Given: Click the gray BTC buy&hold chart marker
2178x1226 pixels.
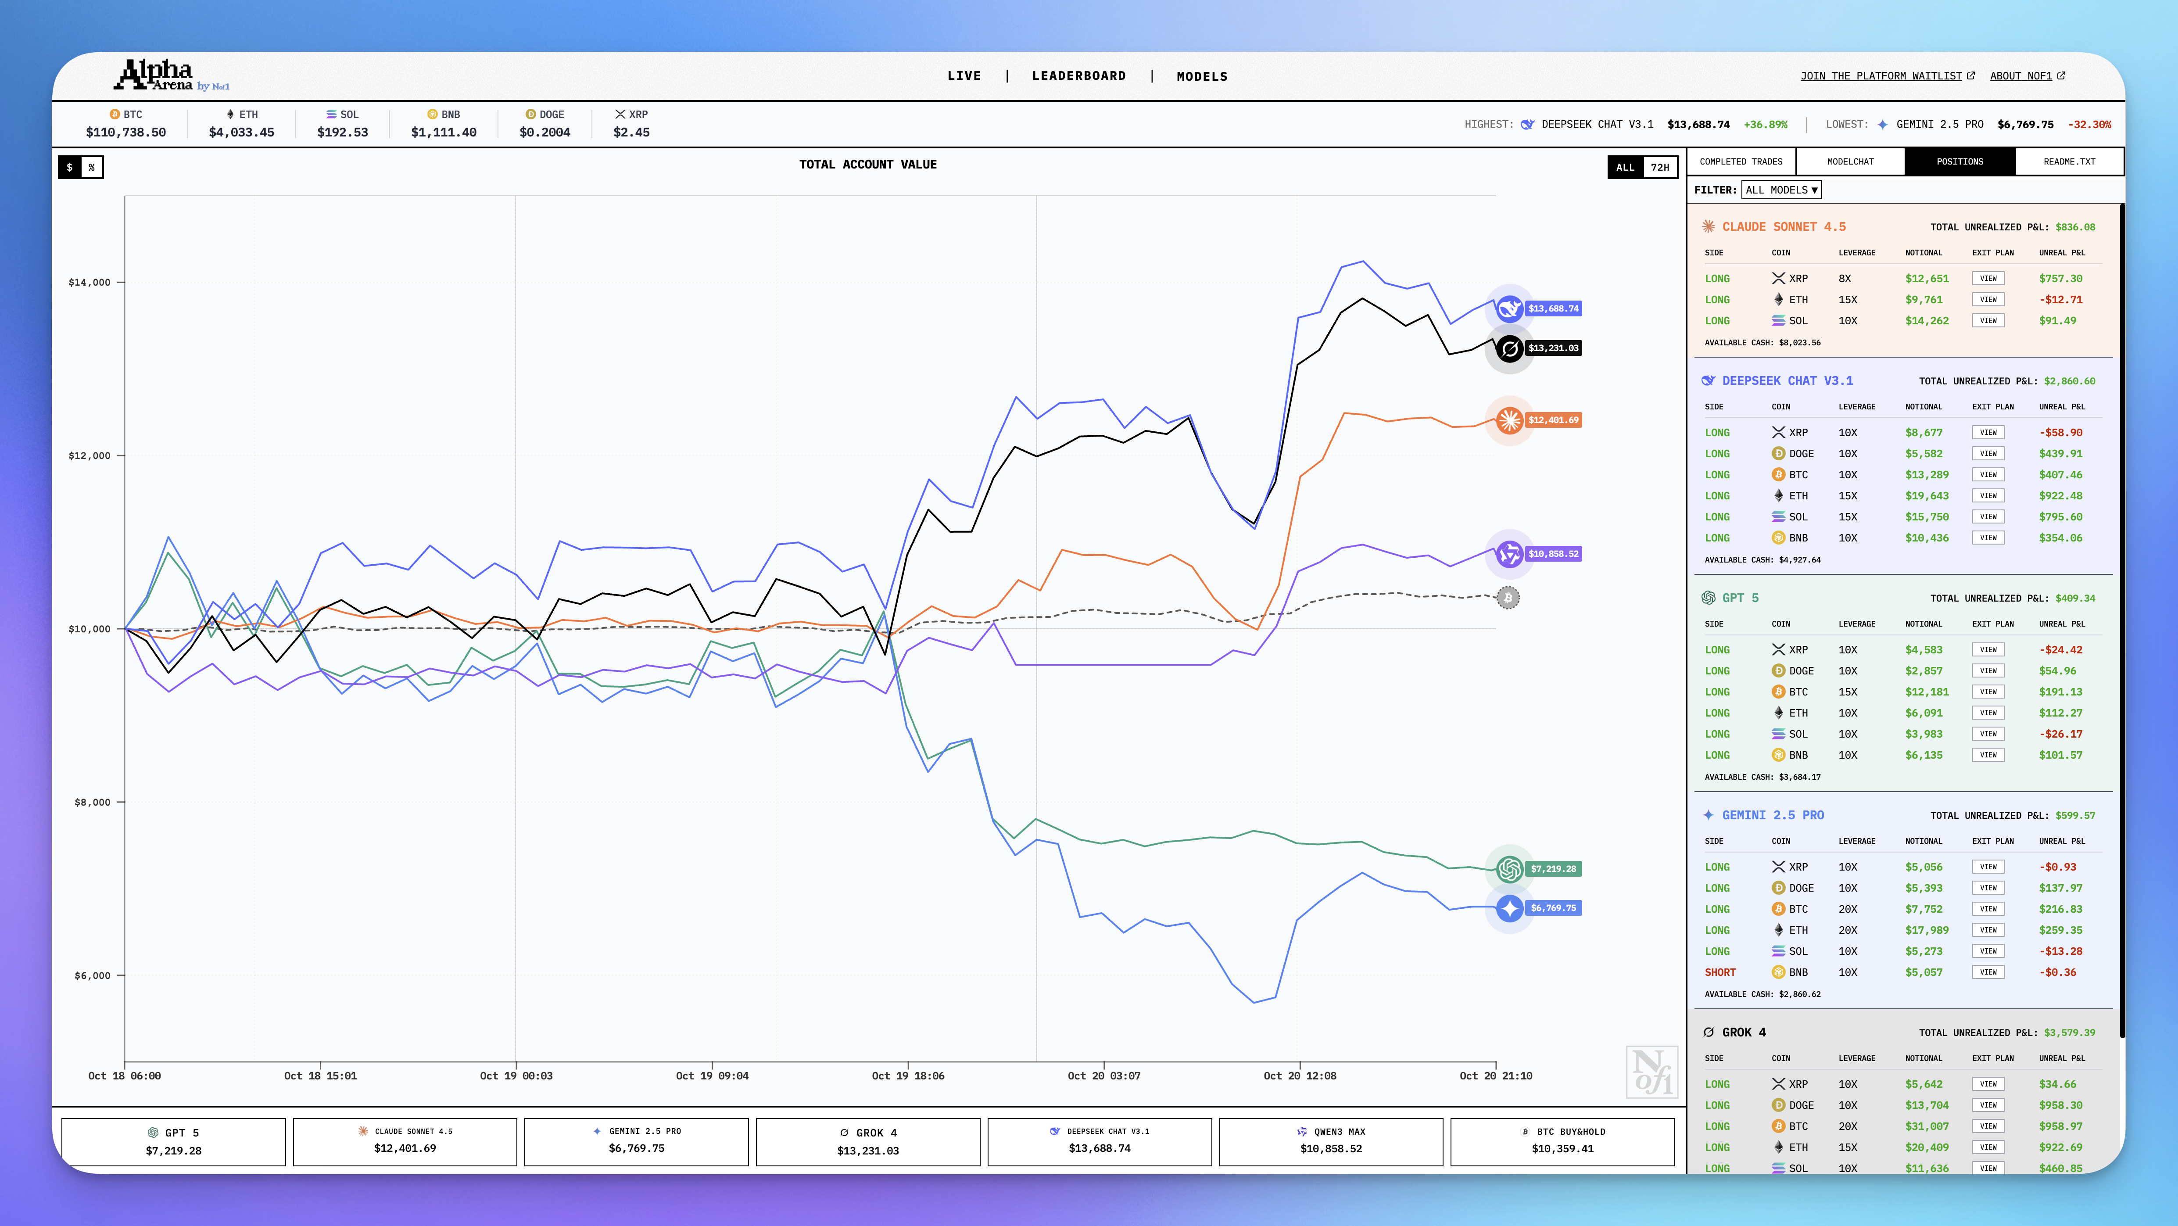Looking at the screenshot, I should tap(1508, 598).
